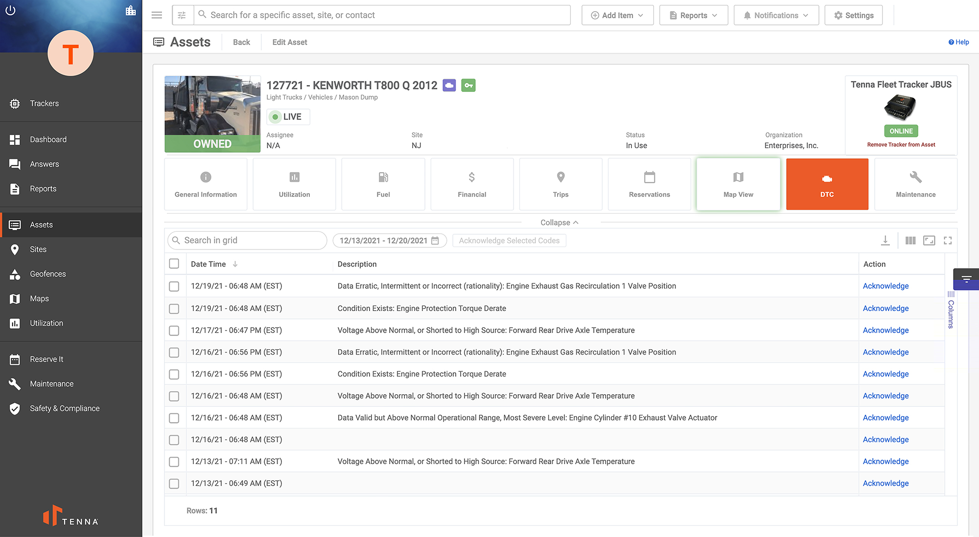Toggle select-all checkbox in grid header
The height and width of the screenshot is (537, 979).
[x=174, y=263]
